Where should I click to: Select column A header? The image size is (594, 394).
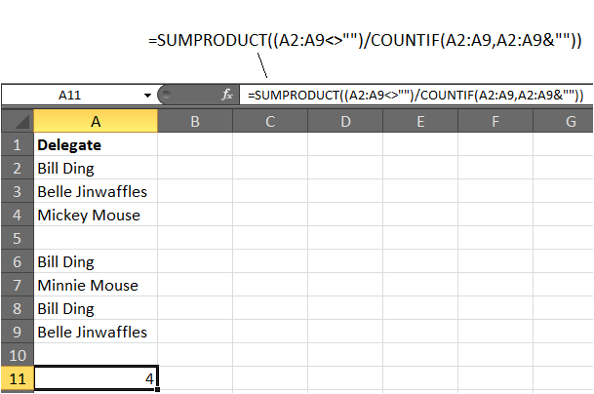(96, 121)
